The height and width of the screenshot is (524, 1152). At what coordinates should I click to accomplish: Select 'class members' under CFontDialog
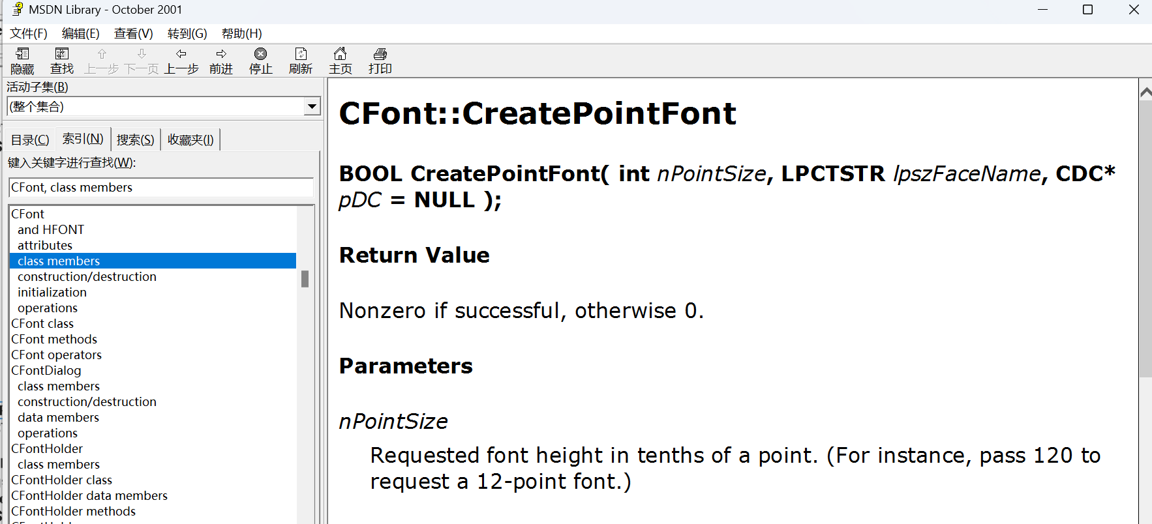point(59,386)
